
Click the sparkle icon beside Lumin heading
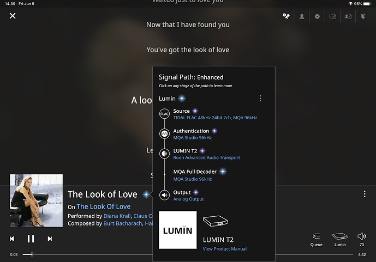182,99
